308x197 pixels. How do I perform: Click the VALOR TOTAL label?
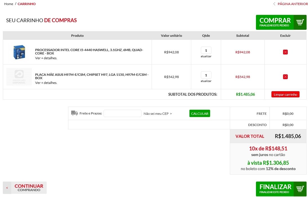250,136
